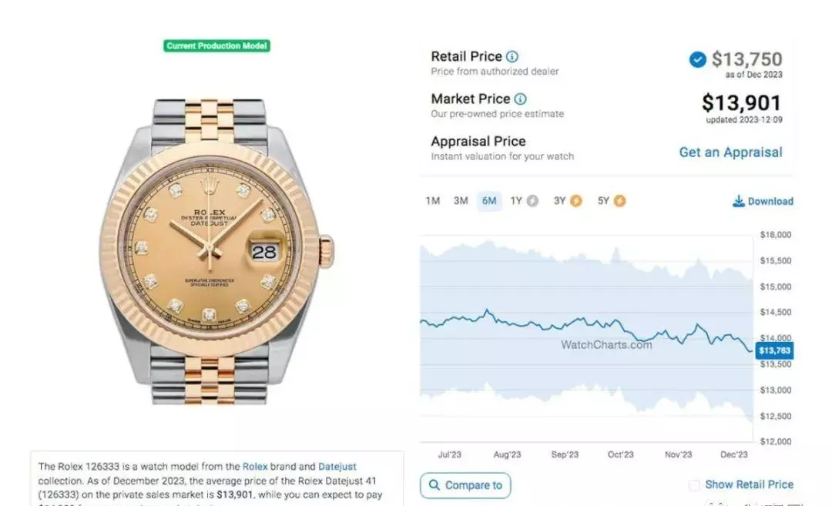Click the premium badge beside 1Y
The width and height of the screenshot is (832, 506).
[533, 201]
